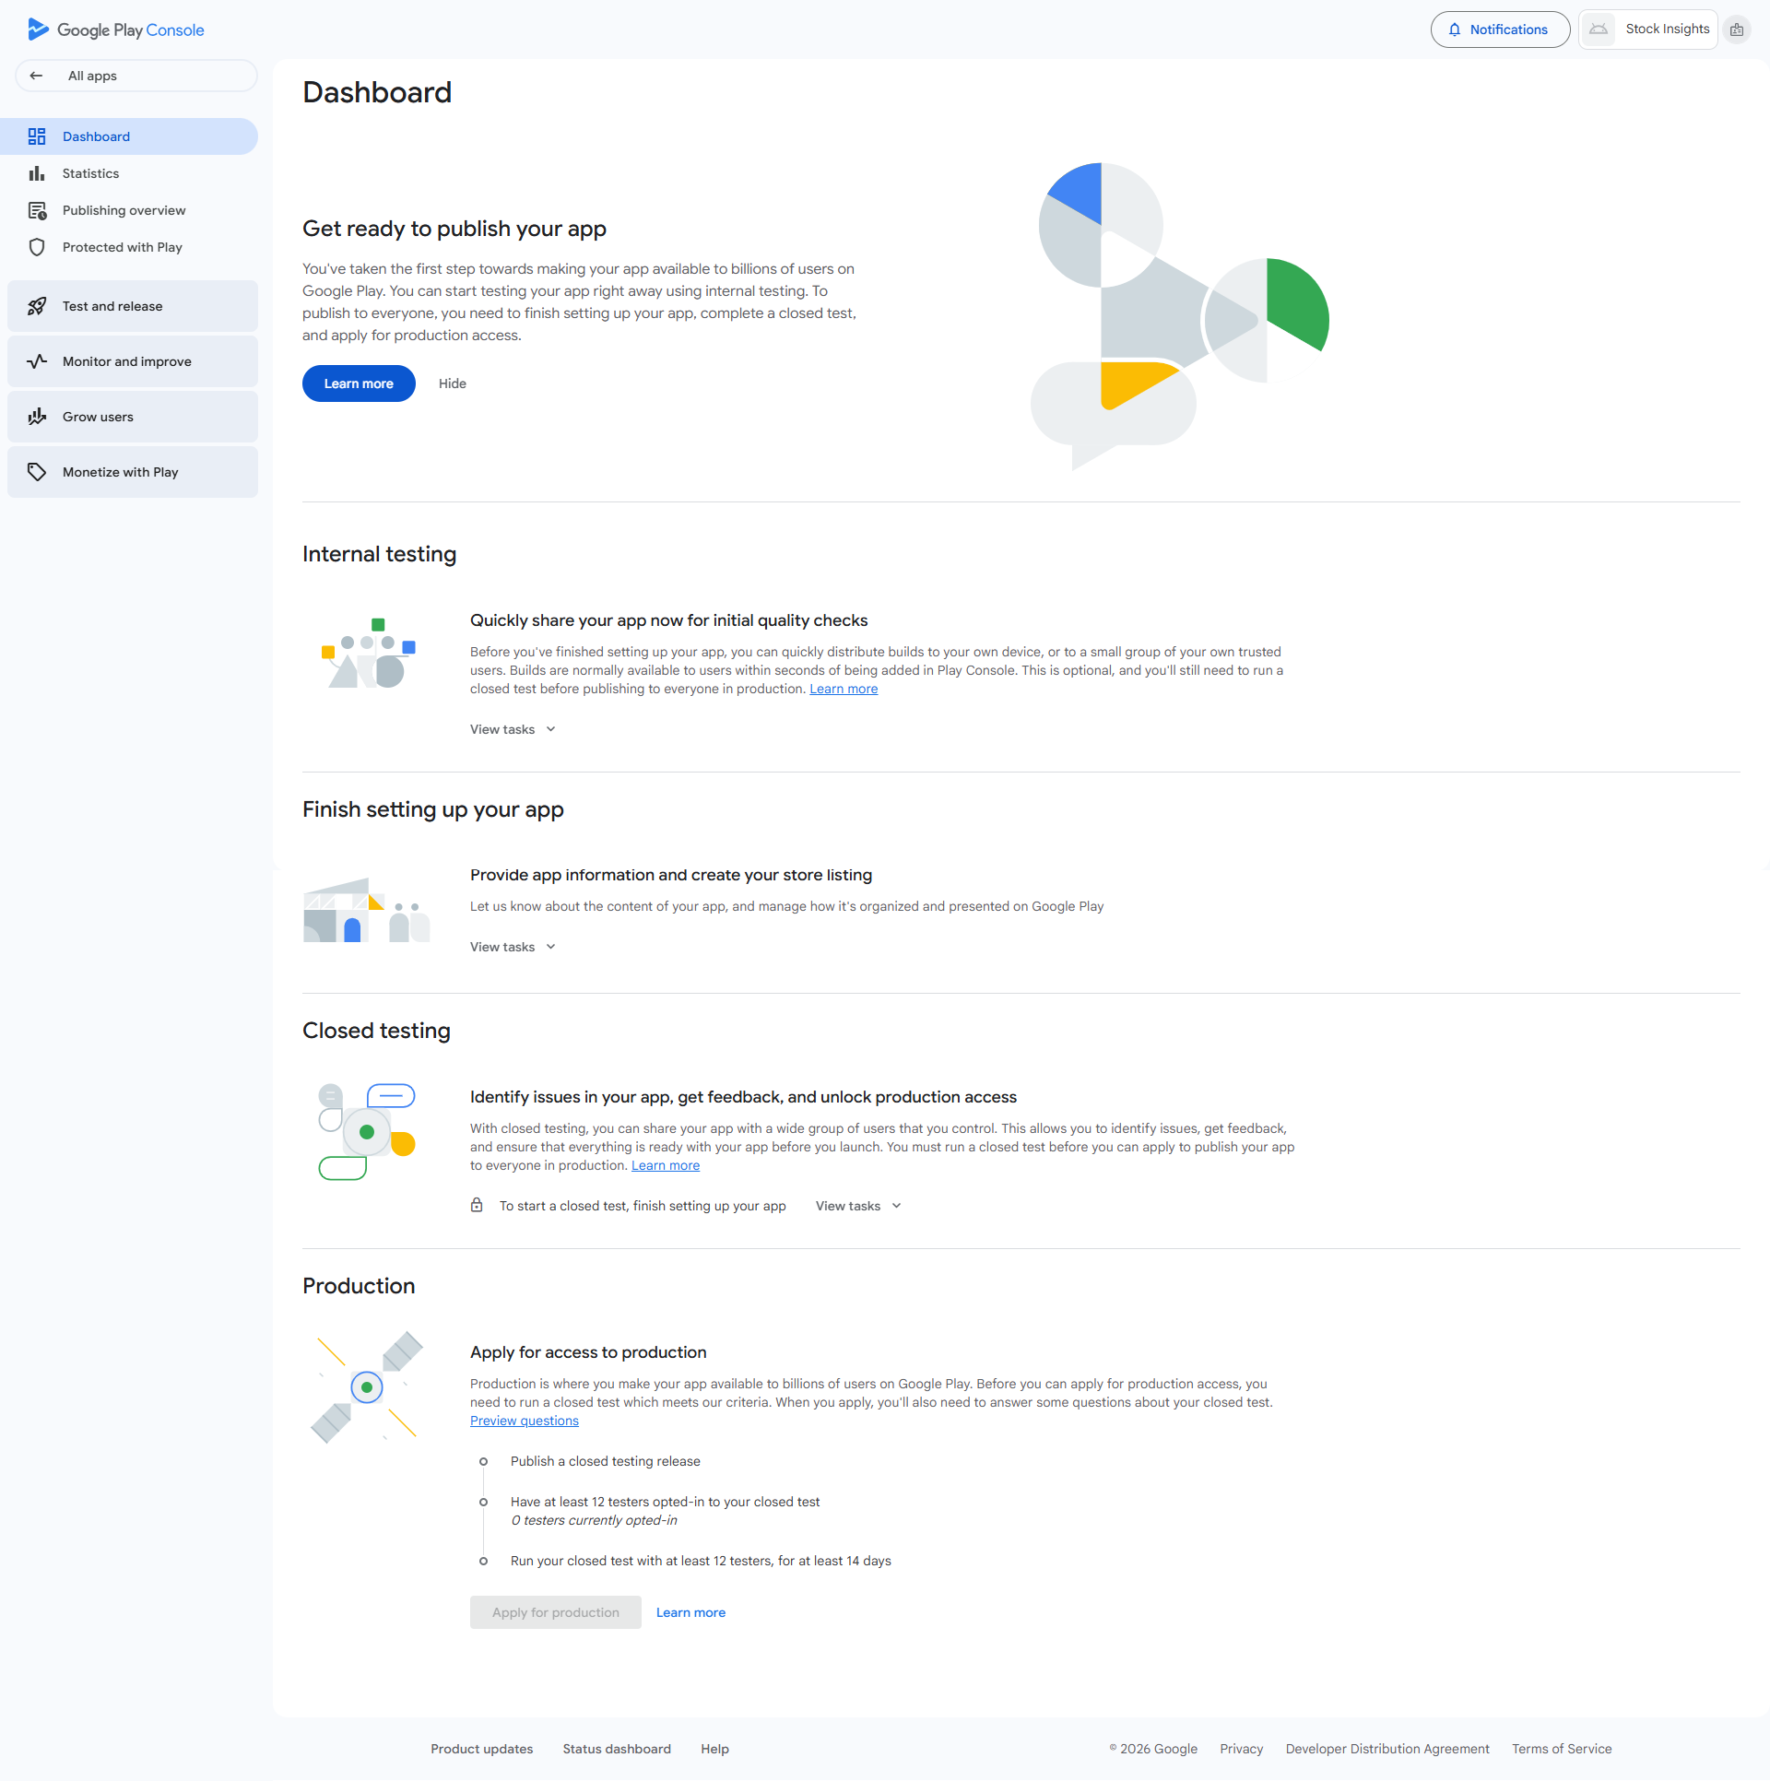Open the Stock Insights app switcher
1770x1781 pixels.
1648,29
